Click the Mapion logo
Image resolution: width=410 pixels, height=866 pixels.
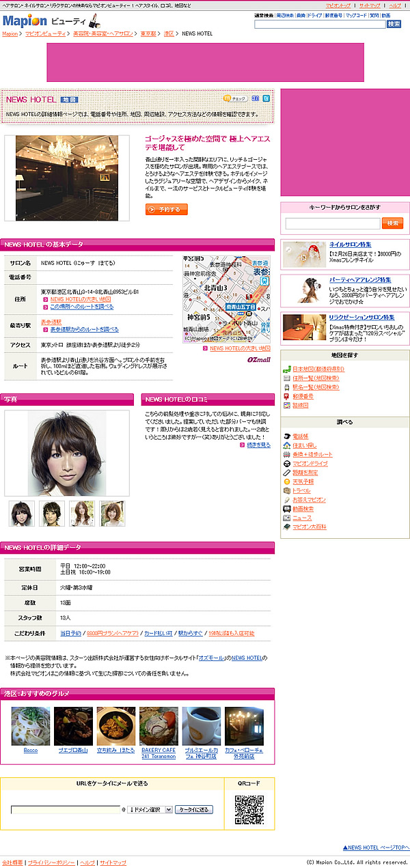25,21
